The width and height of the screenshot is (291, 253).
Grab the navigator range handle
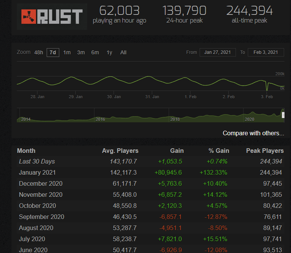283,115
